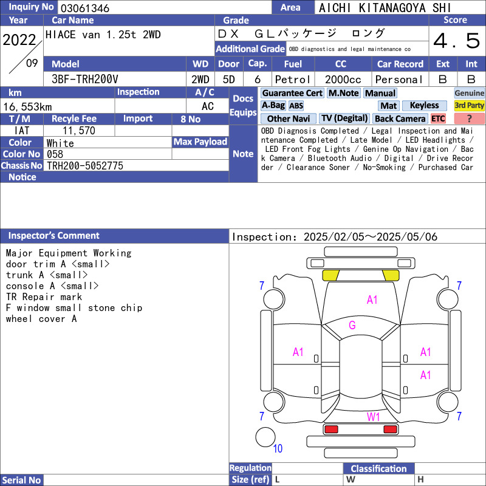
Task: Toggle the Back Camera equipment tag
Action: coord(400,118)
